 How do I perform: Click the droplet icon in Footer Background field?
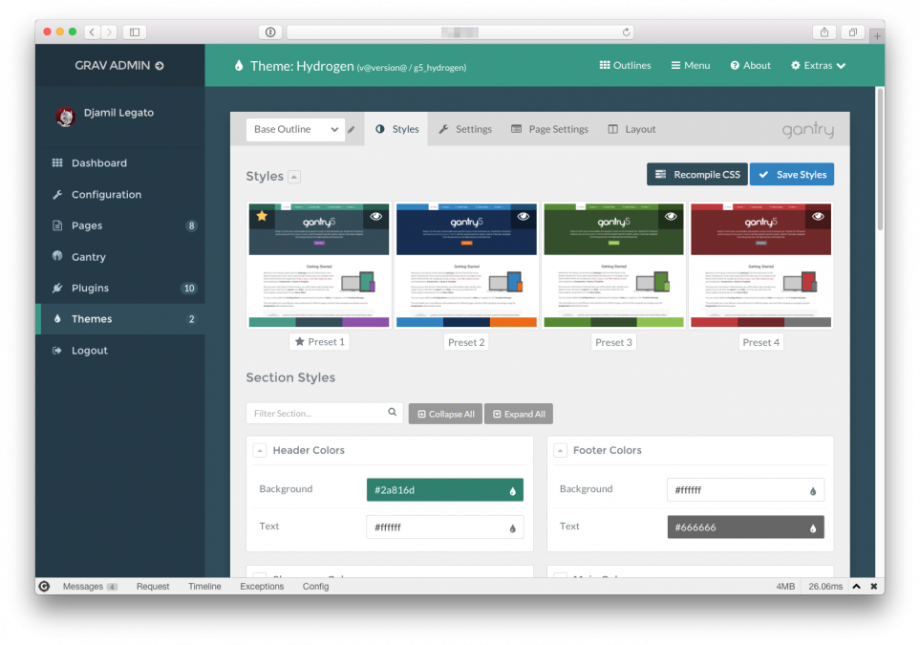click(x=813, y=491)
